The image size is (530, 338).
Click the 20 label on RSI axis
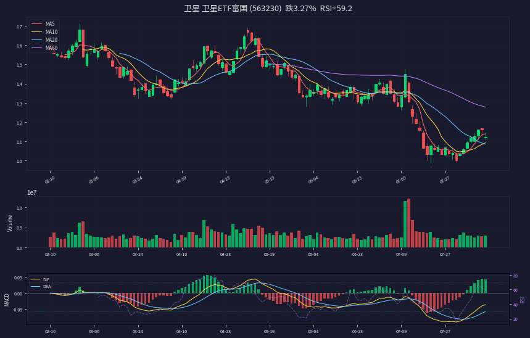pos(515,319)
